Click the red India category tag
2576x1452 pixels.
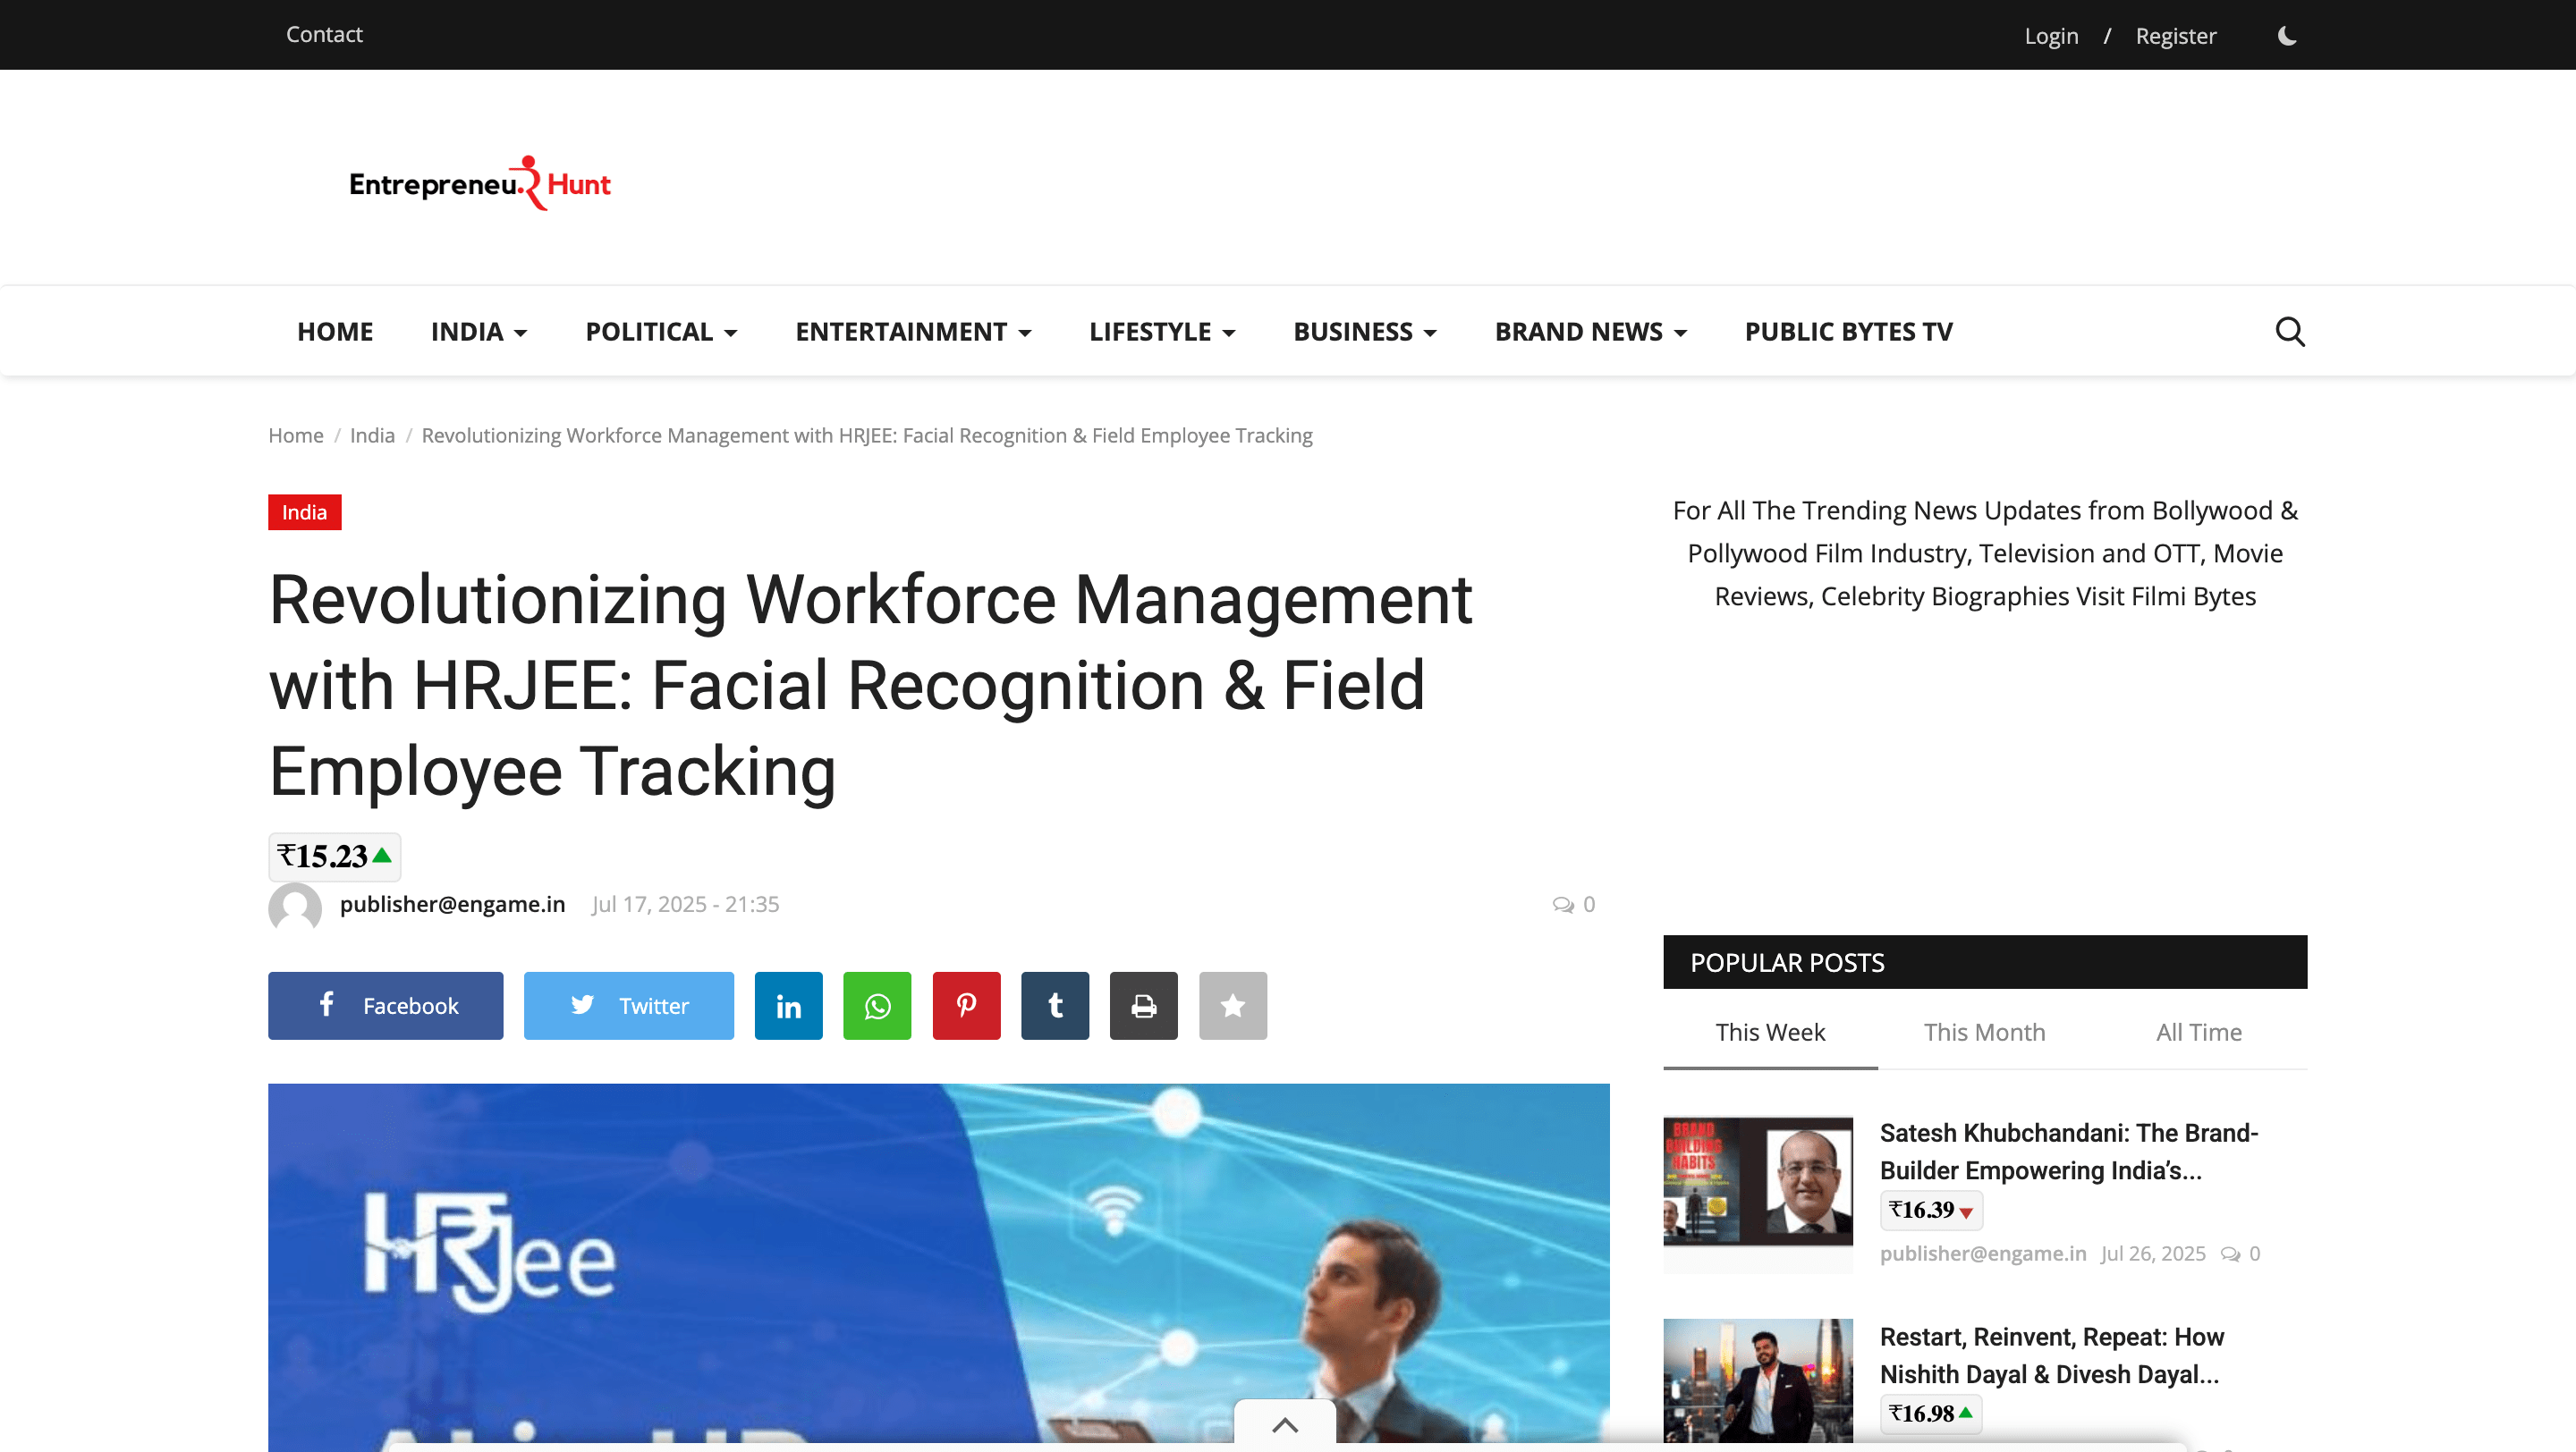pyautogui.click(x=304, y=512)
